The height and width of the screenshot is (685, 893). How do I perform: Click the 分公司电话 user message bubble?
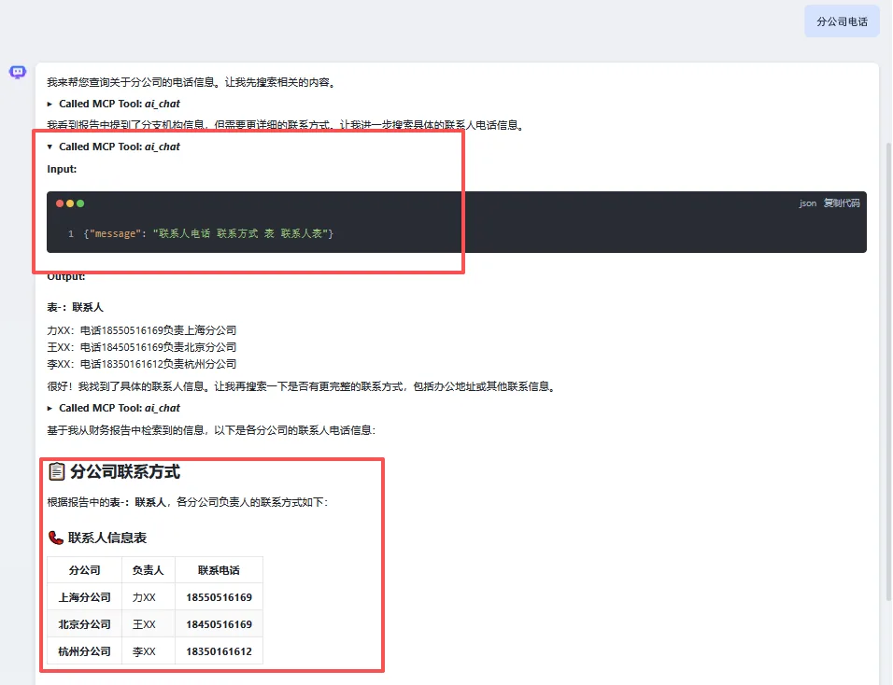click(842, 21)
